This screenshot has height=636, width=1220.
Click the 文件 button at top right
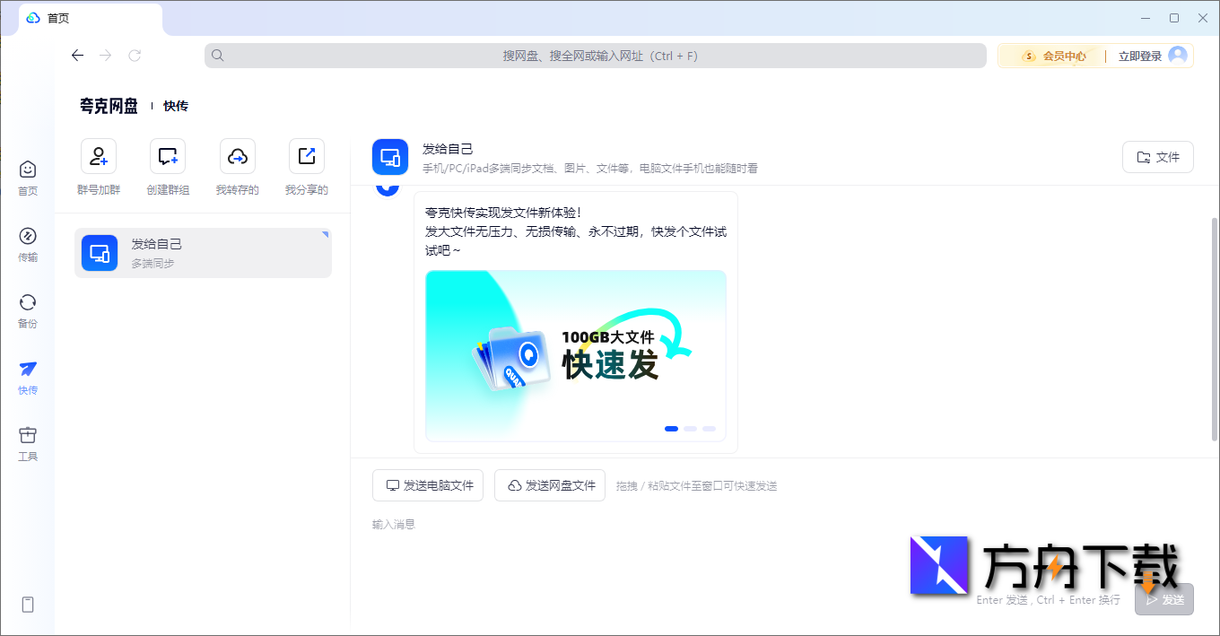point(1157,155)
